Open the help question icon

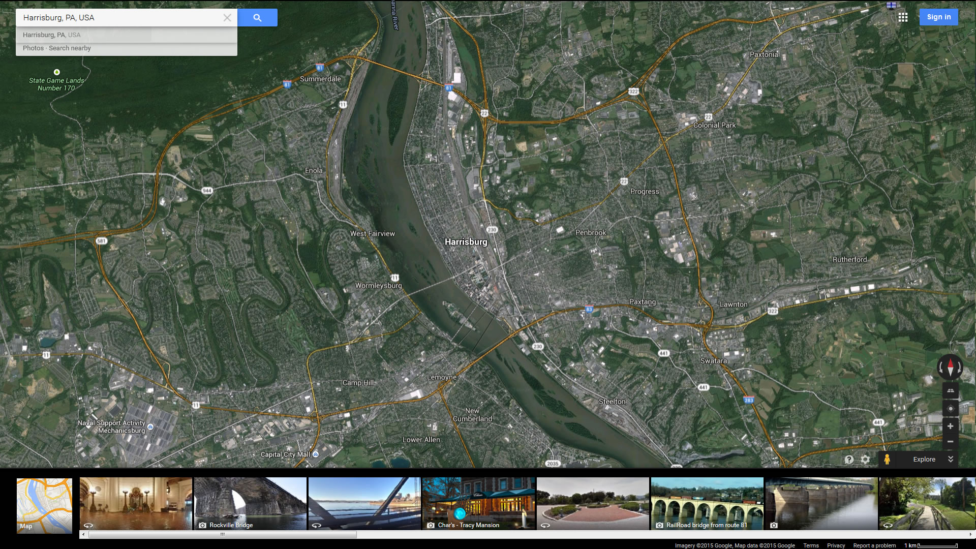click(849, 460)
